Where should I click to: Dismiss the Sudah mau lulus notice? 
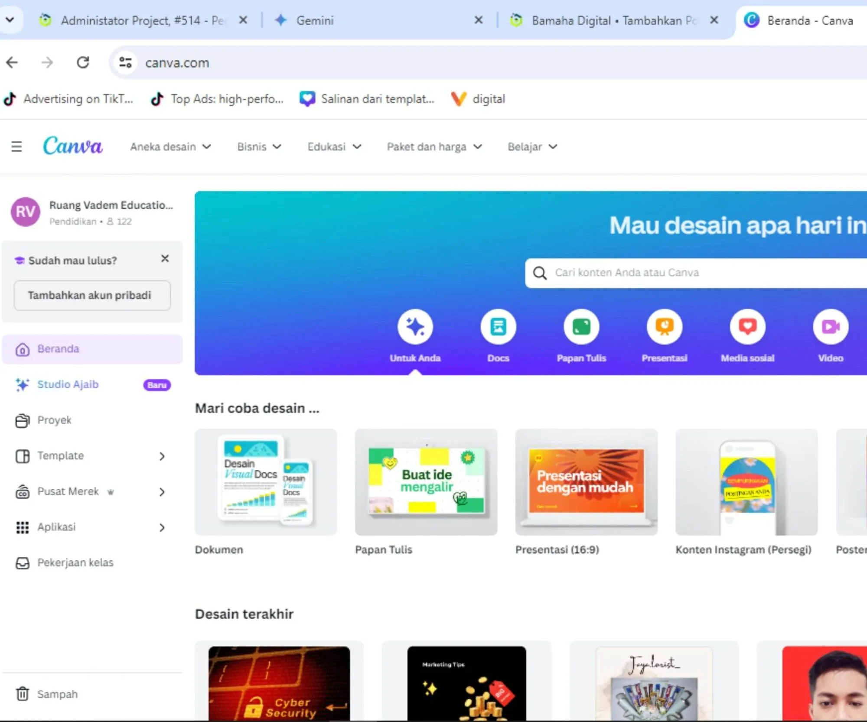165,259
